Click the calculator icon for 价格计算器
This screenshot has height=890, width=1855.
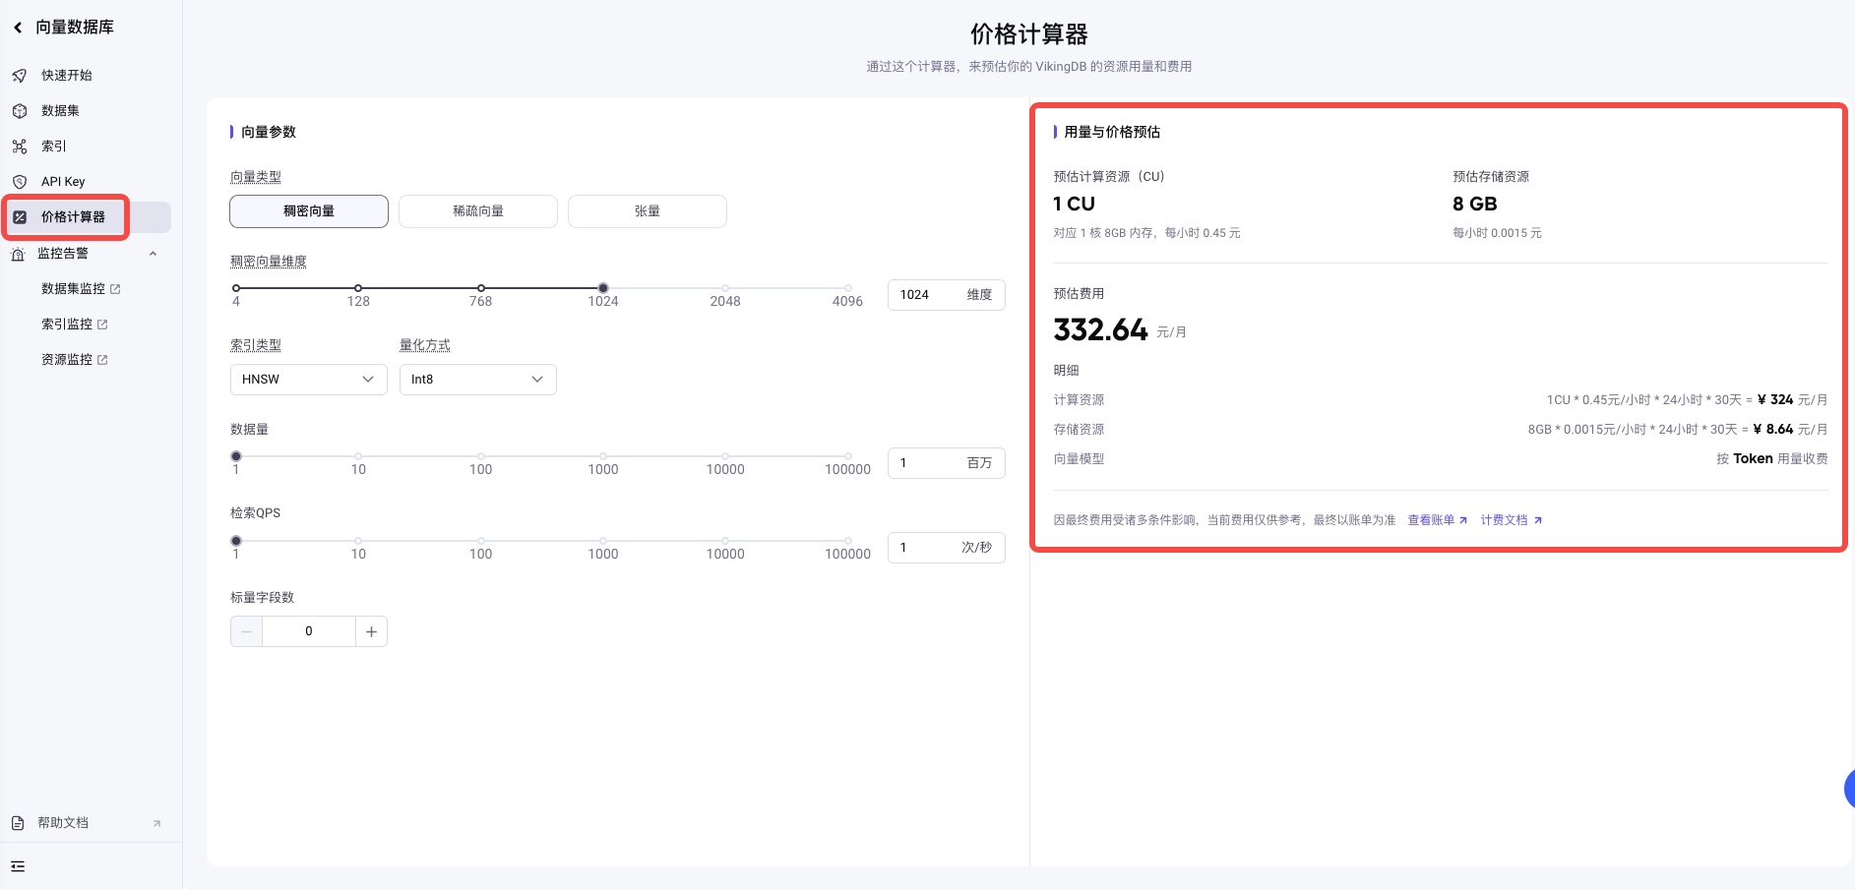[x=20, y=217]
